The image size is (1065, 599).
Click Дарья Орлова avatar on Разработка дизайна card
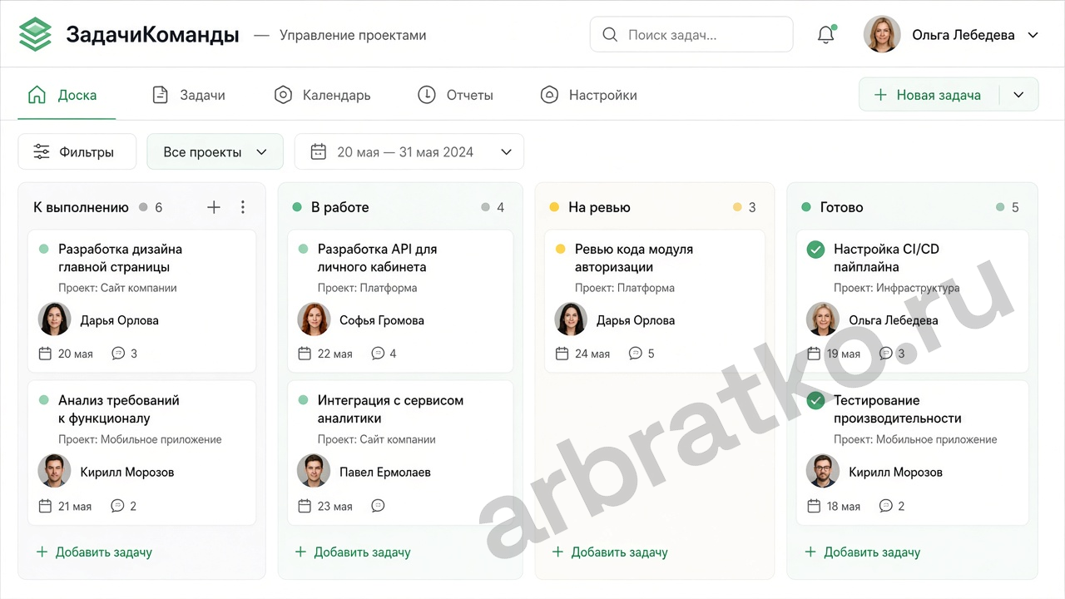point(55,319)
